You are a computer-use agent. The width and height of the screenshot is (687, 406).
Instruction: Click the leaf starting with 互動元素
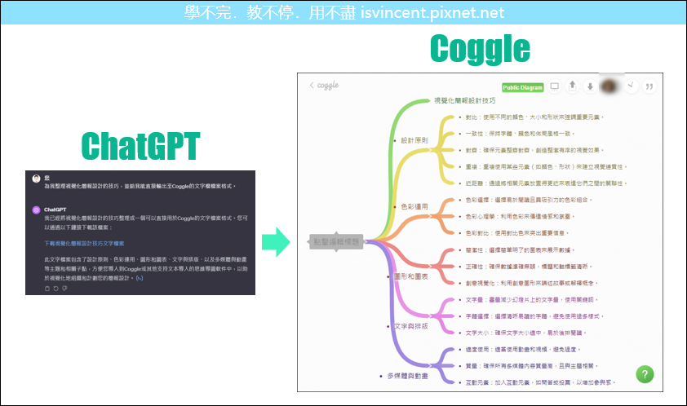point(540,382)
